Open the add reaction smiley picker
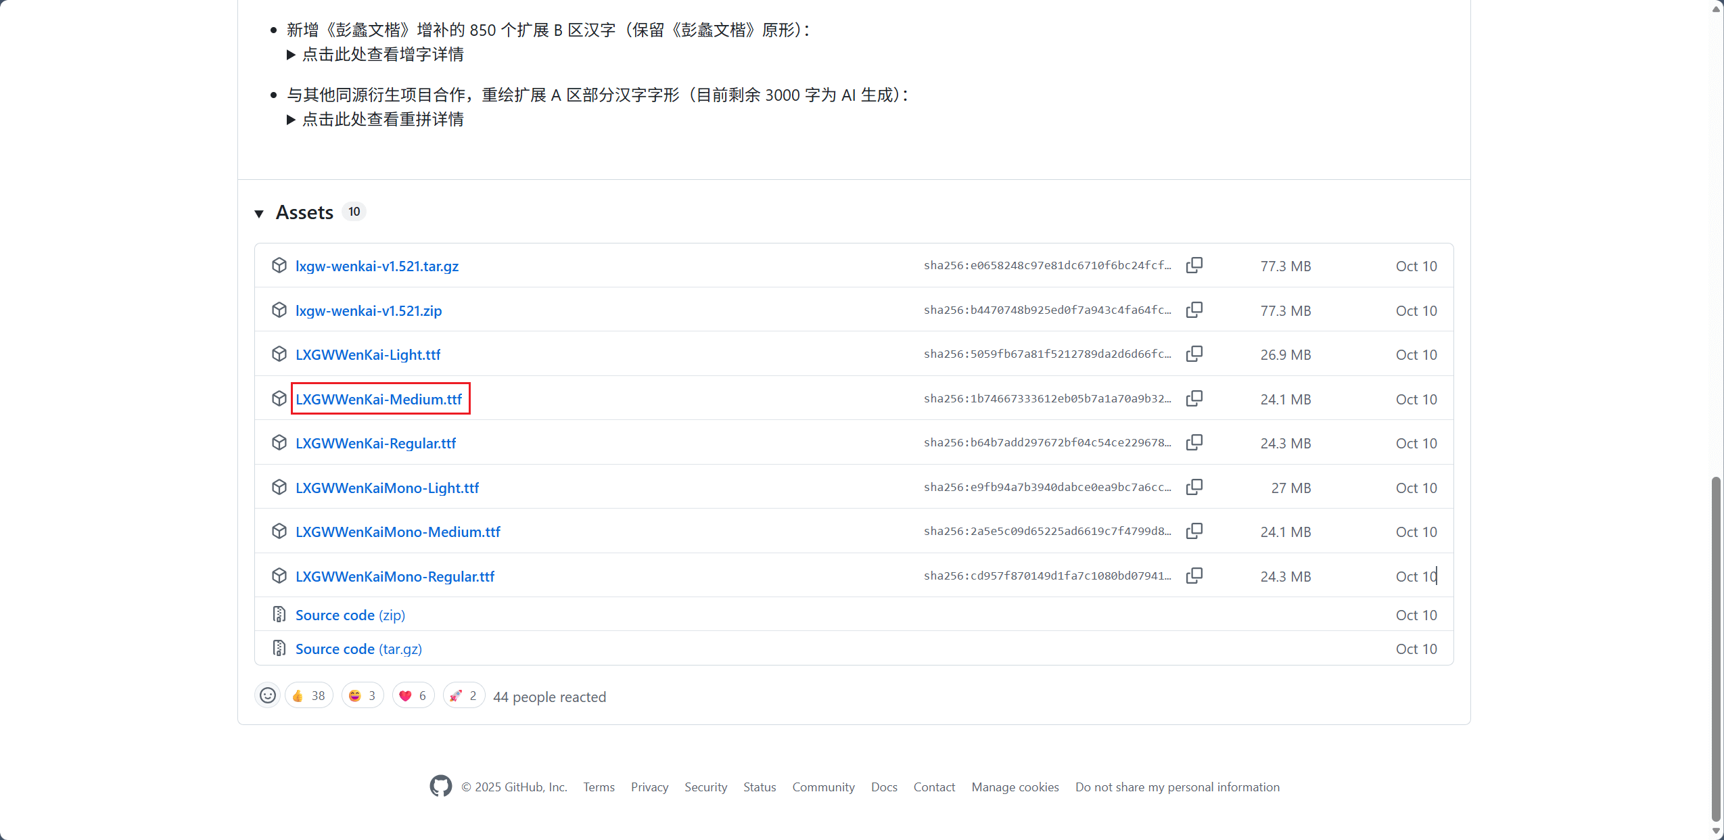1724x840 pixels. [268, 695]
